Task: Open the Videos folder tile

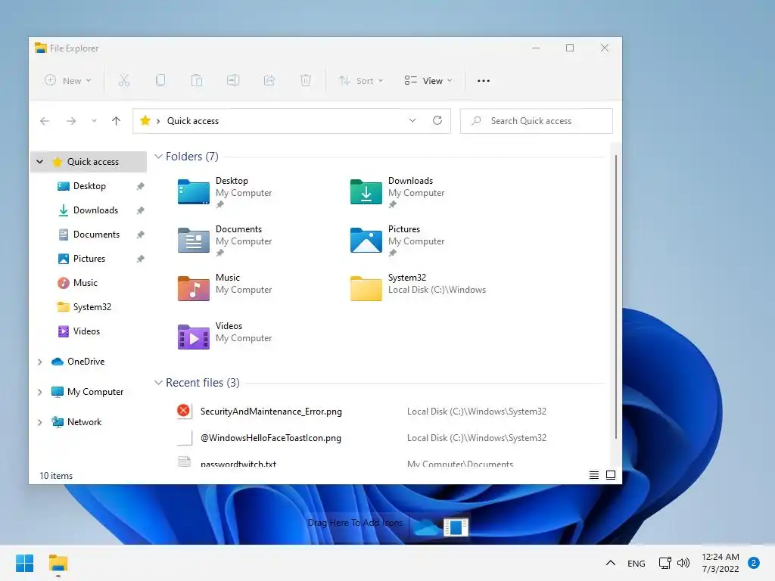Action: [225, 337]
